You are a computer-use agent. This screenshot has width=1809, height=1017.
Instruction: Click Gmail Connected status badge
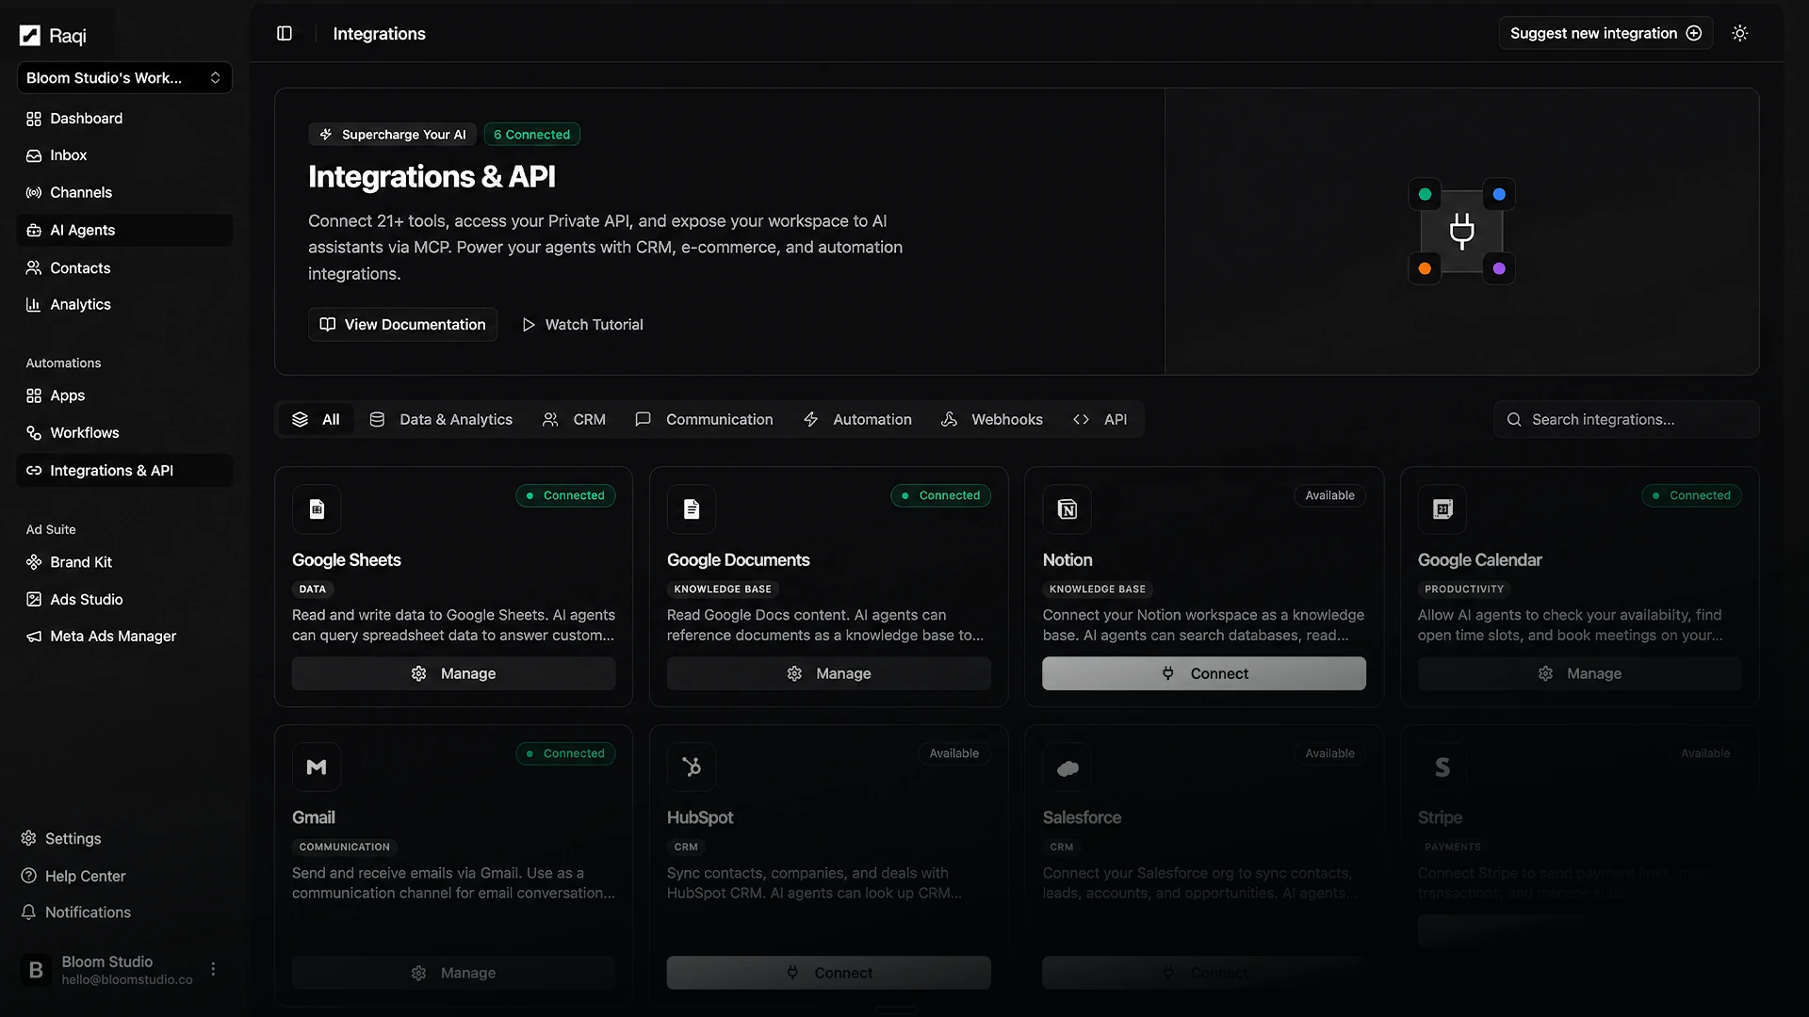[565, 754]
